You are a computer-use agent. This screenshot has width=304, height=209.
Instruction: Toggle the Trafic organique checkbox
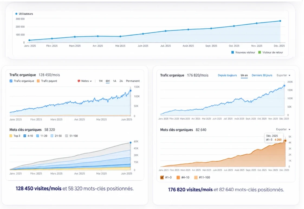coord(11,81)
